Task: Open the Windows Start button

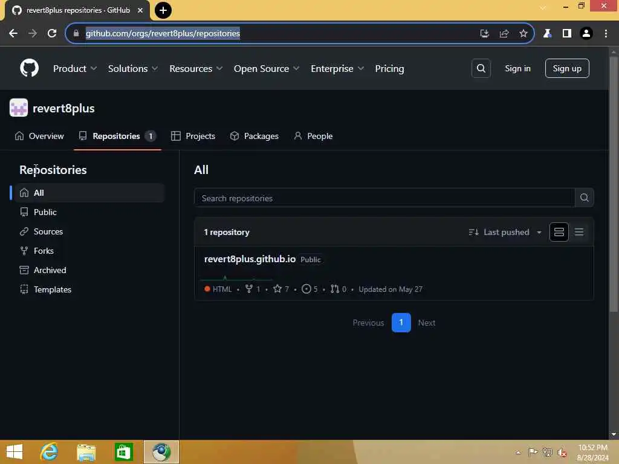Action: tap(15, 452)
